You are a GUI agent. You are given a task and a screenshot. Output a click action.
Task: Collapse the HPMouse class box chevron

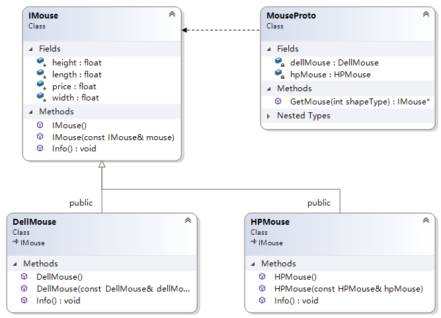click(x=426, y=220)
